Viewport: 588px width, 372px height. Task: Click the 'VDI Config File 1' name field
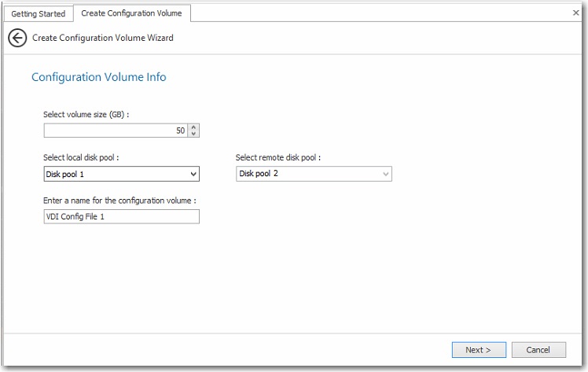[x=122, y=216]
